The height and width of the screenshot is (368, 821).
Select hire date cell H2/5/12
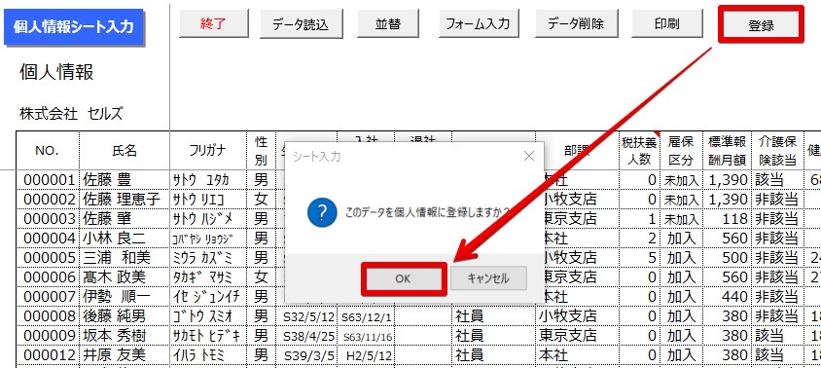tap(367, 355)
